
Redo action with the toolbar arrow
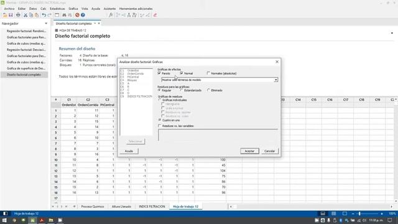(50, 15)
